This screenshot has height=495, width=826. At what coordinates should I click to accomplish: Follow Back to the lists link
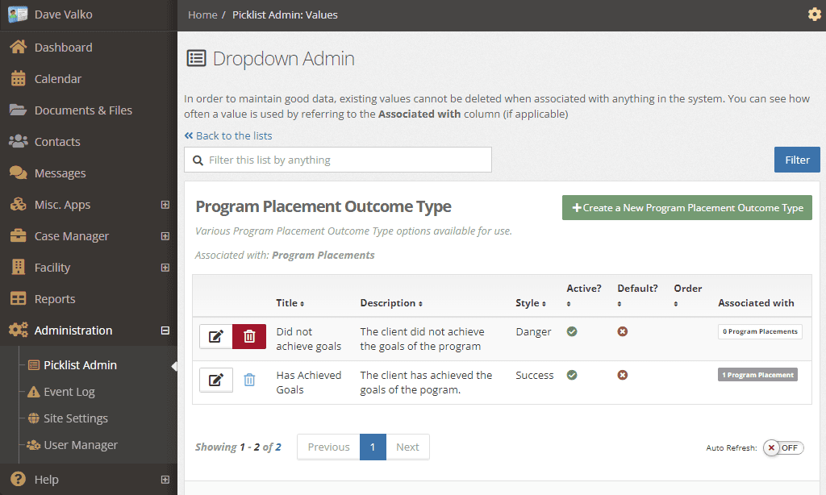coord(228,136)
